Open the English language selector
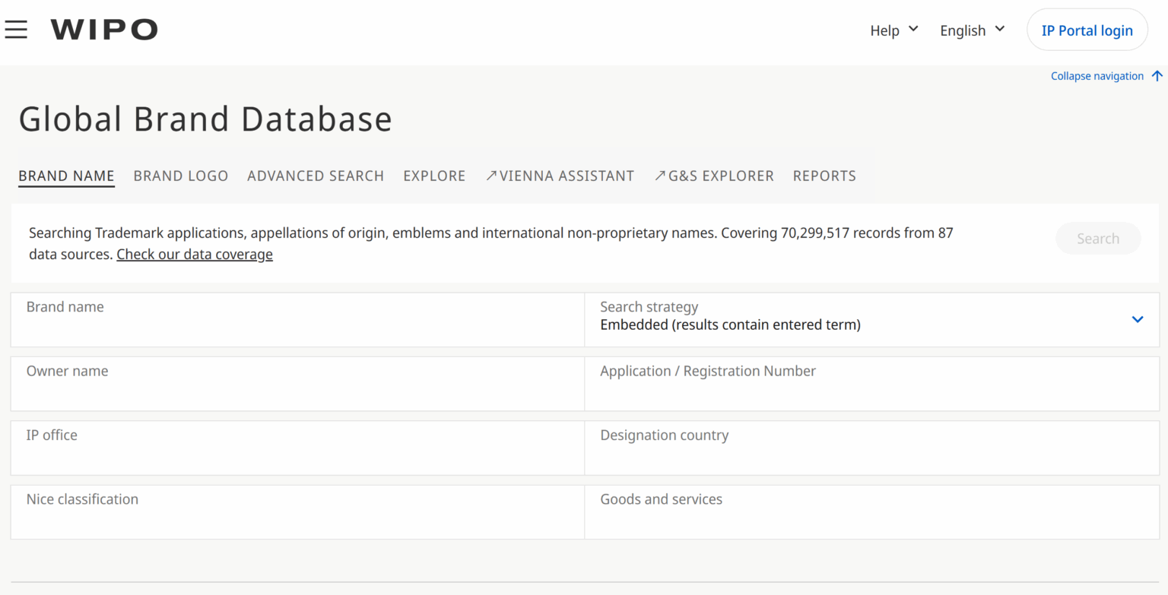This screenshot has width=1168, height=595. tap(973, 30)
